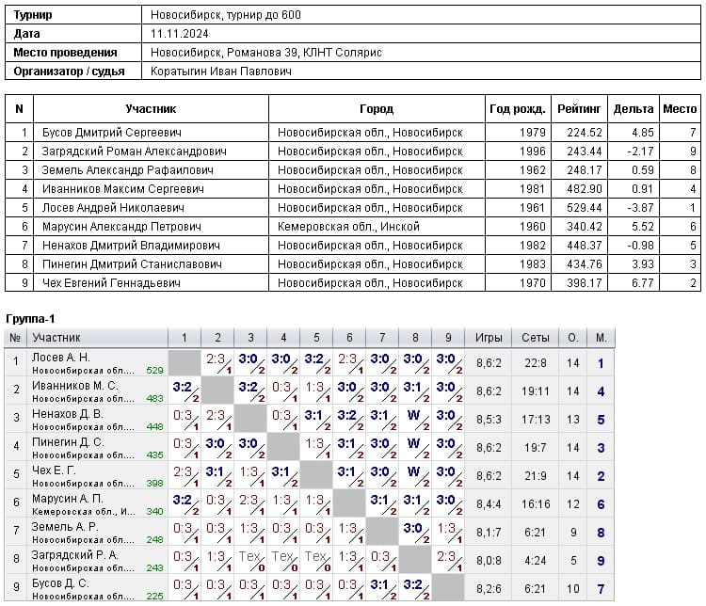Click the venue address with КЛНТ Солярис

[x=265, y=53]
